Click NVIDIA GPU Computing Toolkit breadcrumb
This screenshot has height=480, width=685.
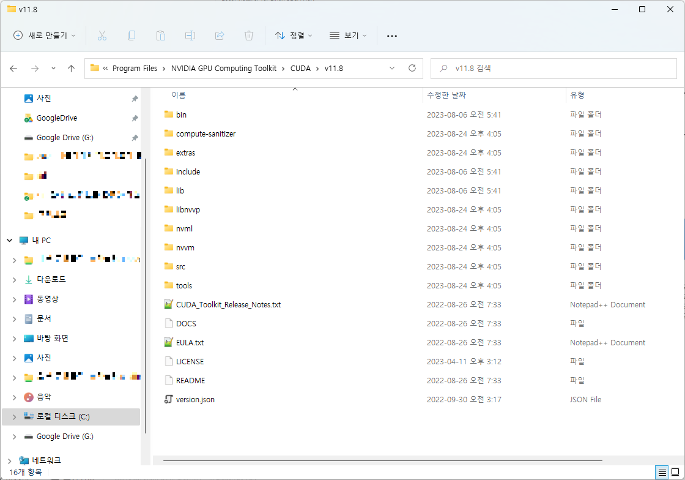tap(224, 68)
